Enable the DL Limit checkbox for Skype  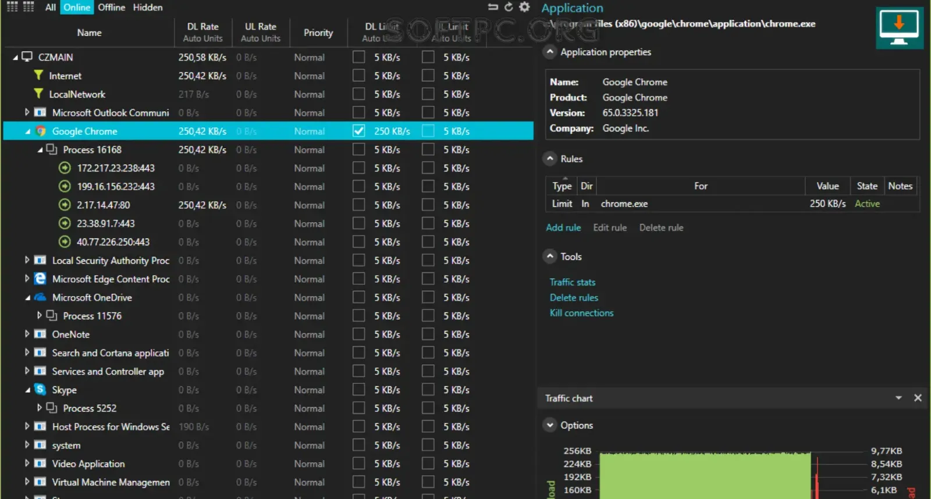click(359, 390)
